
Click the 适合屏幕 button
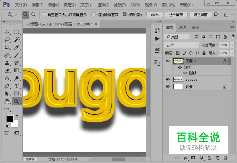(x=176, y=15)
